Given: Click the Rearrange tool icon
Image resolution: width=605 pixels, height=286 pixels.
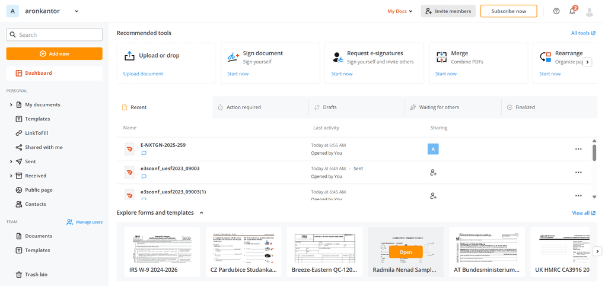Looking at the screenshot, I should [546, 57].
